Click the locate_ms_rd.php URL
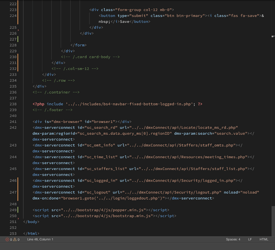 pos(184,127)
